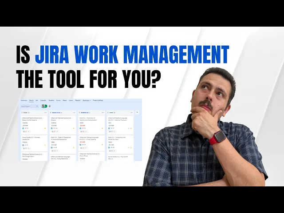The height and width of the screenshot is (213, 284).
Task: Click the task type icon on Reason for the Seasons card
Action: 23,128
